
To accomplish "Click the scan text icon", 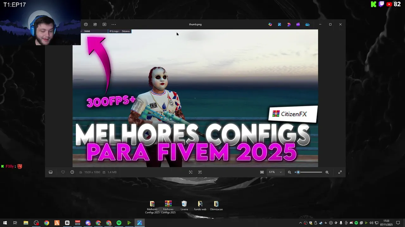I will (x=200, y=172).
